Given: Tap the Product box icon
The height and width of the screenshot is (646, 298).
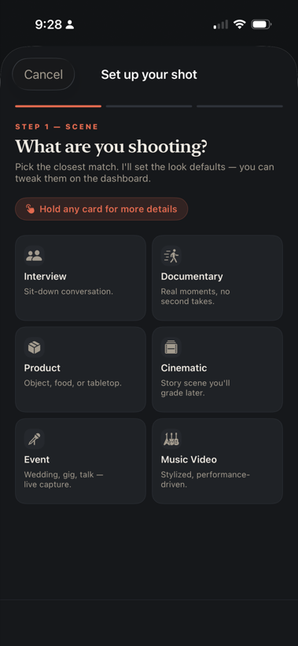Looking at the screenshot, I should pos(34,347).
